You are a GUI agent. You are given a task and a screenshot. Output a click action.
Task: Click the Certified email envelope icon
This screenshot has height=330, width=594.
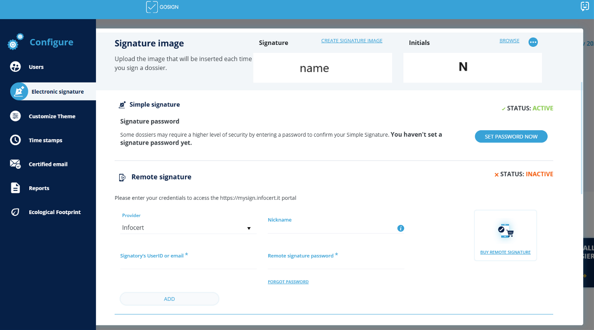coord(15,164)
